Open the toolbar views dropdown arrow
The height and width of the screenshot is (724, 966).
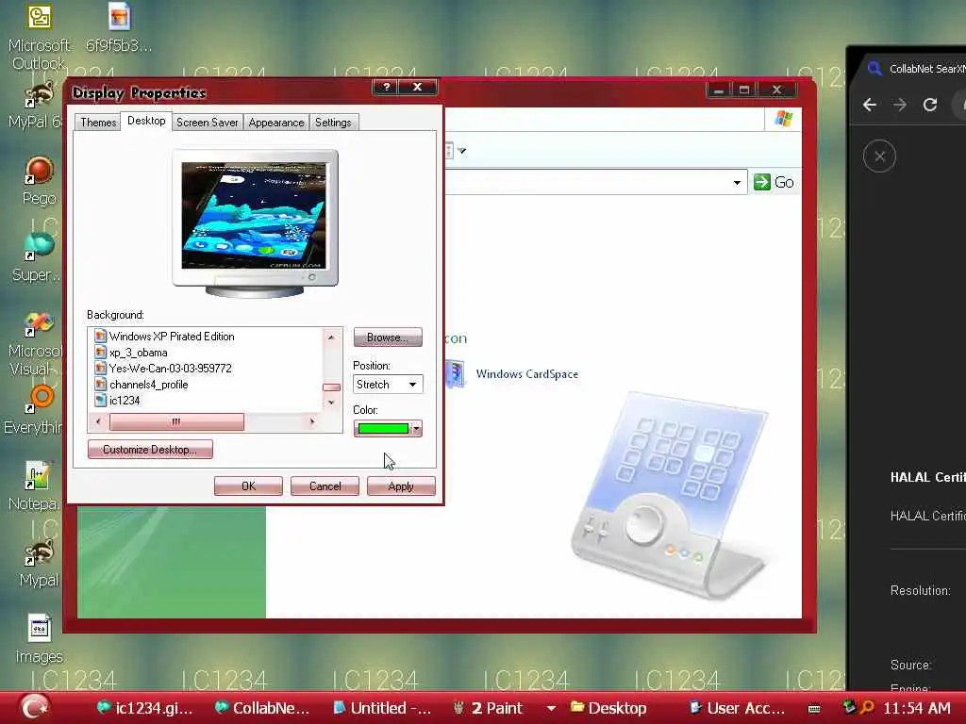462,151
